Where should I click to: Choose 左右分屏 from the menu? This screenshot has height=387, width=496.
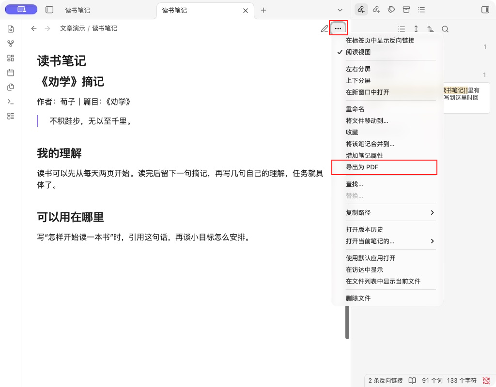[384, 69]
